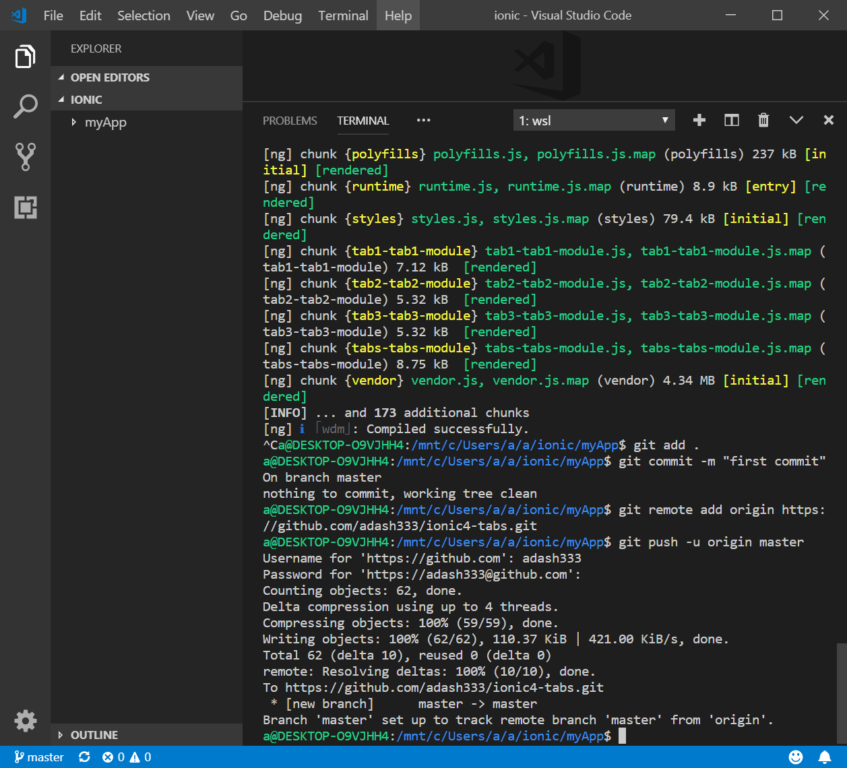The image size is (847, 768).
Task: Switch to the PROBLEMS tab
Action: click(x=290, y=121)
